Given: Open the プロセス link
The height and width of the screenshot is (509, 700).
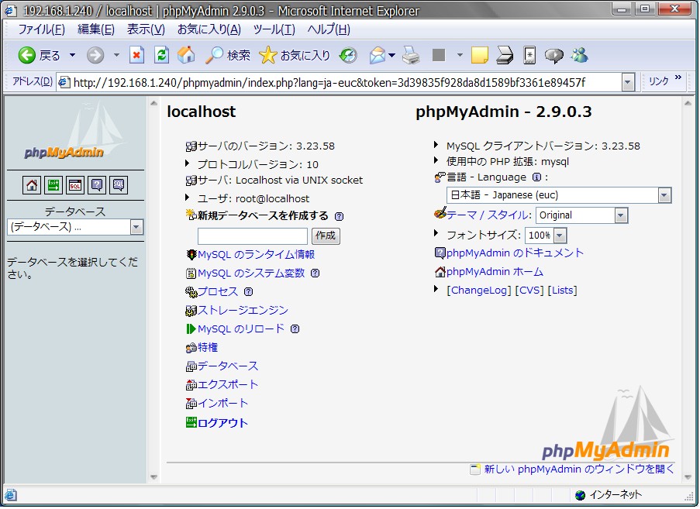Looking at the screenshot, I should coord(218,292).
